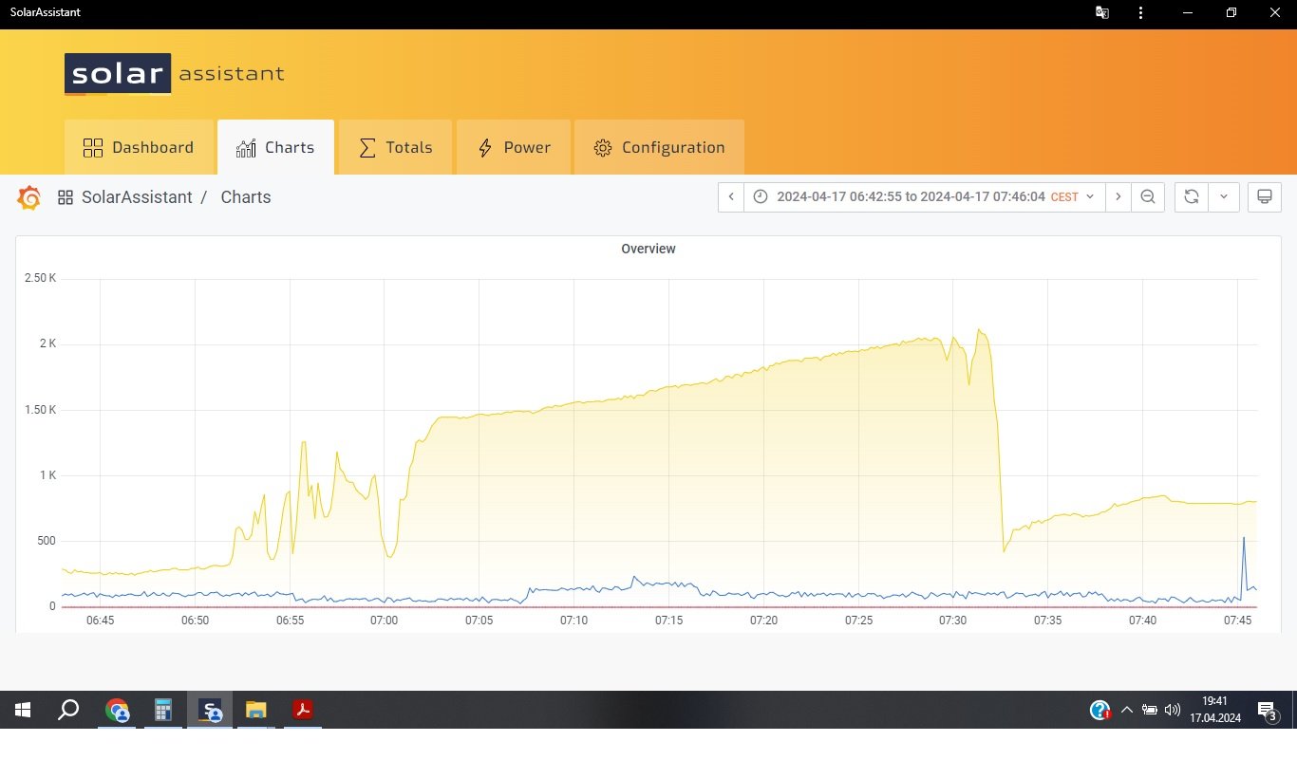Open the translate icon in title bar
1297x760 pixels.
click(x=1101, y=13)
